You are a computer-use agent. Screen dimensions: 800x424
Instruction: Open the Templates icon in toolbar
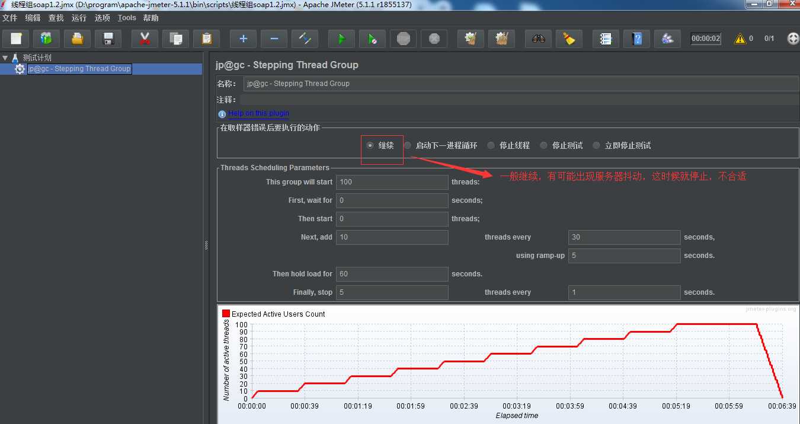[46, 39]
